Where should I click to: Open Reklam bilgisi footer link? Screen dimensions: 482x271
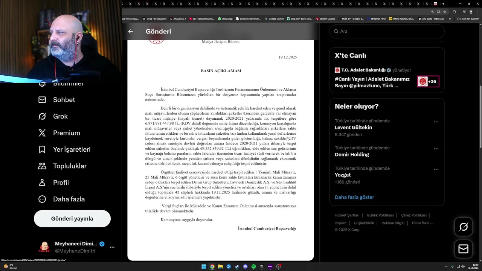(x=393, y=223)
